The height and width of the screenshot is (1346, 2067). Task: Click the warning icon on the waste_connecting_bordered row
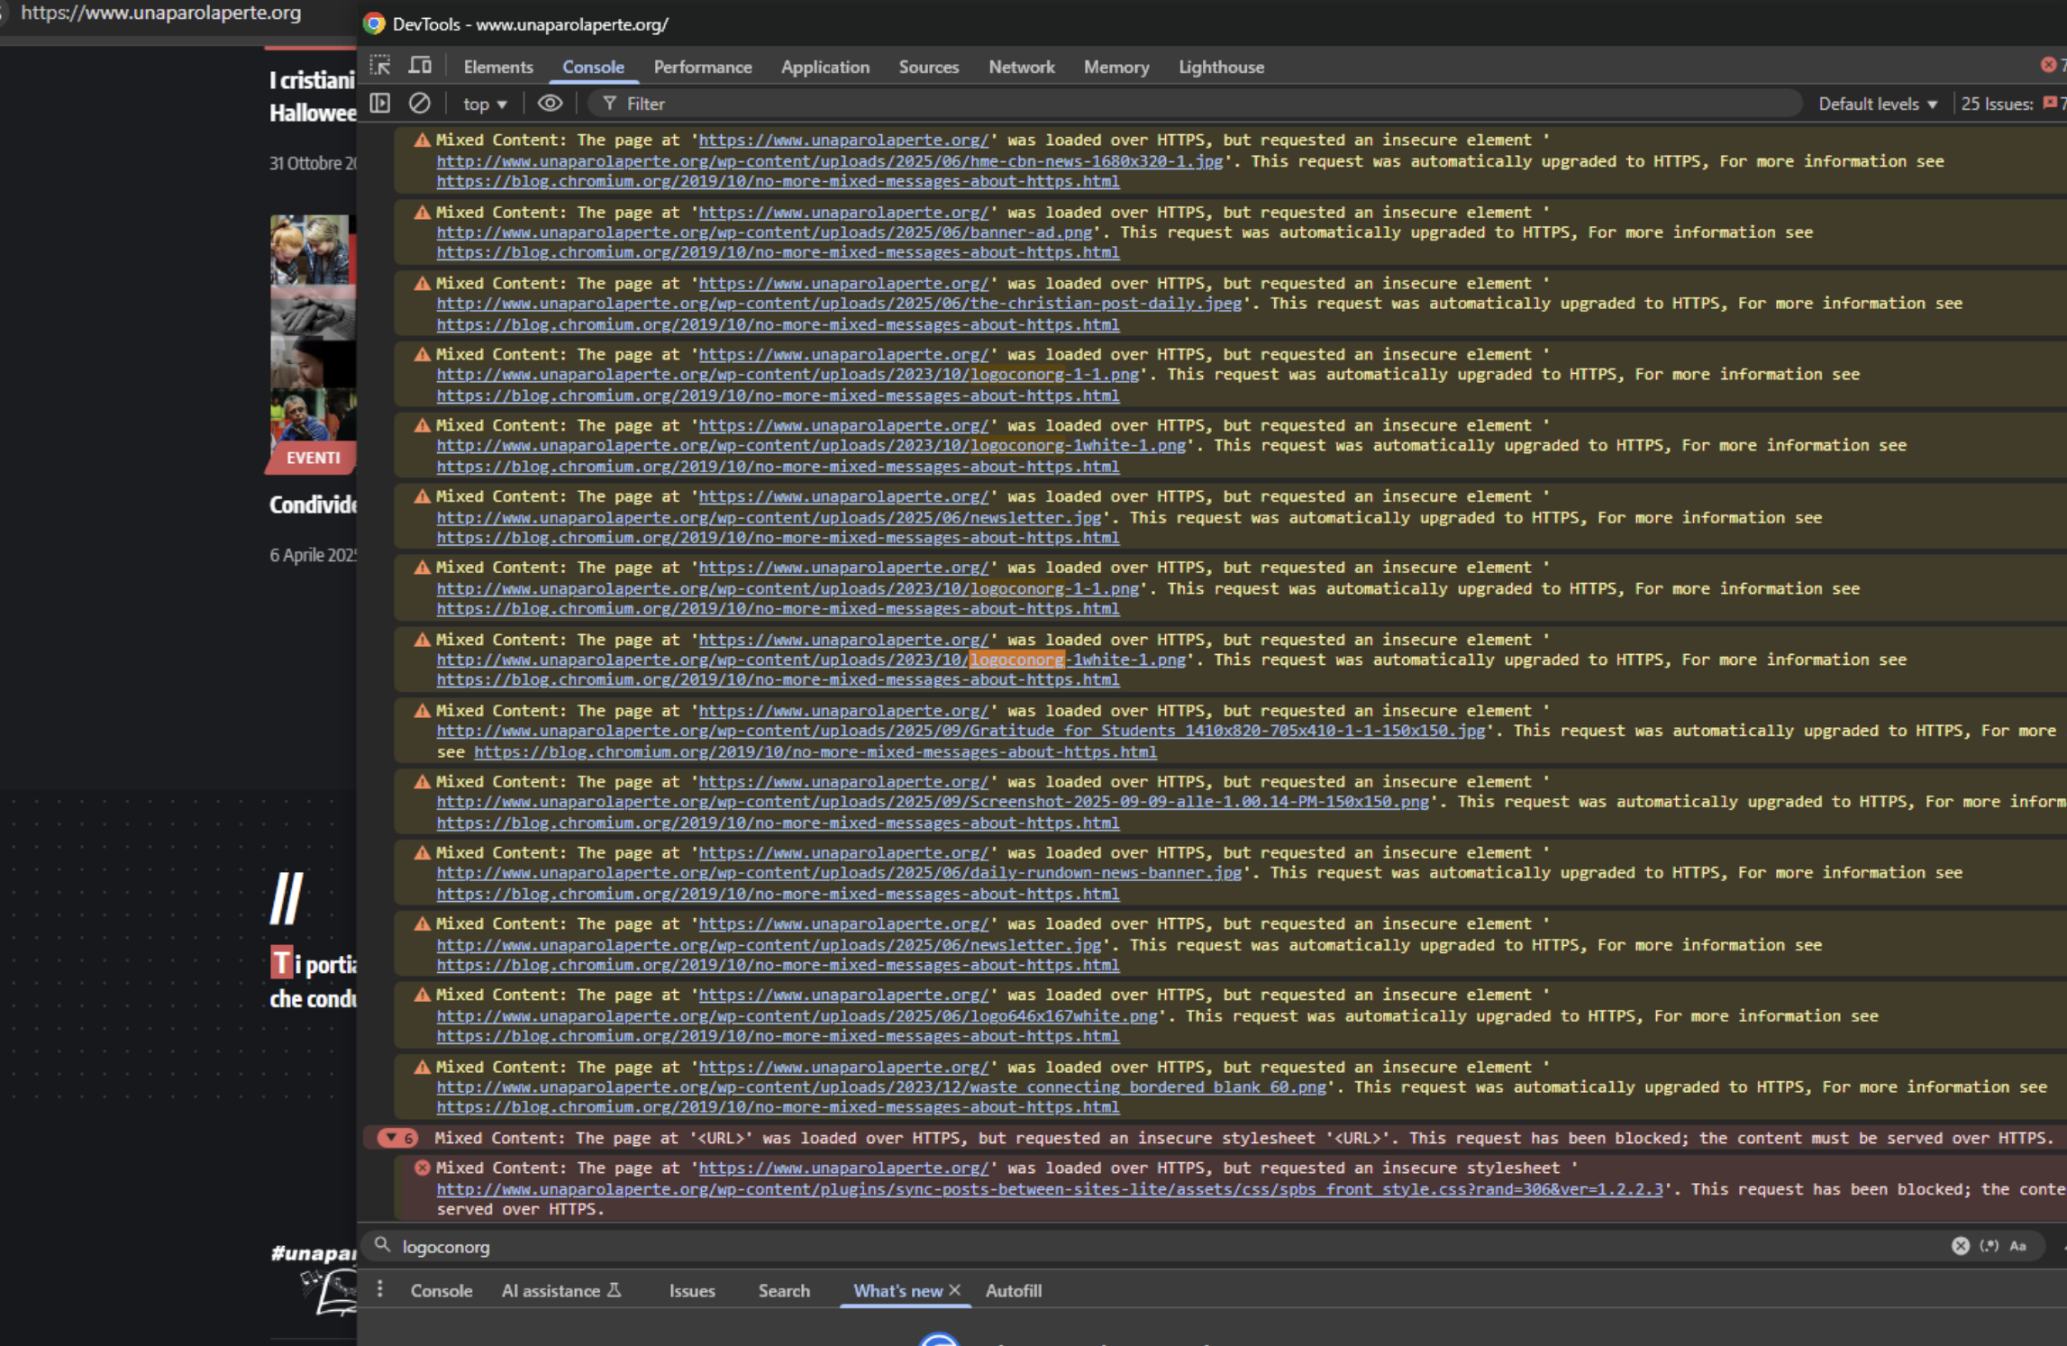point(422,1068)
